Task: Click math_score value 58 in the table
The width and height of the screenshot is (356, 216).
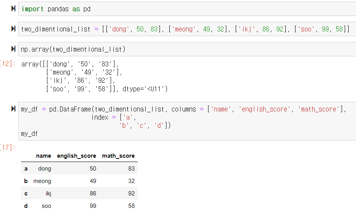Action: tap(132, 206)
